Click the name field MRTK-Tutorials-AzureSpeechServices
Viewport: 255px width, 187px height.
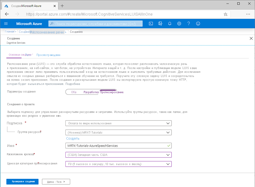click(118, 146)
